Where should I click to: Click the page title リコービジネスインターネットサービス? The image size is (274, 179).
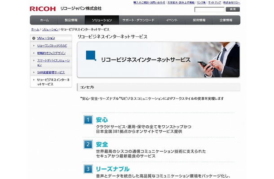click(x=112, y=37)
